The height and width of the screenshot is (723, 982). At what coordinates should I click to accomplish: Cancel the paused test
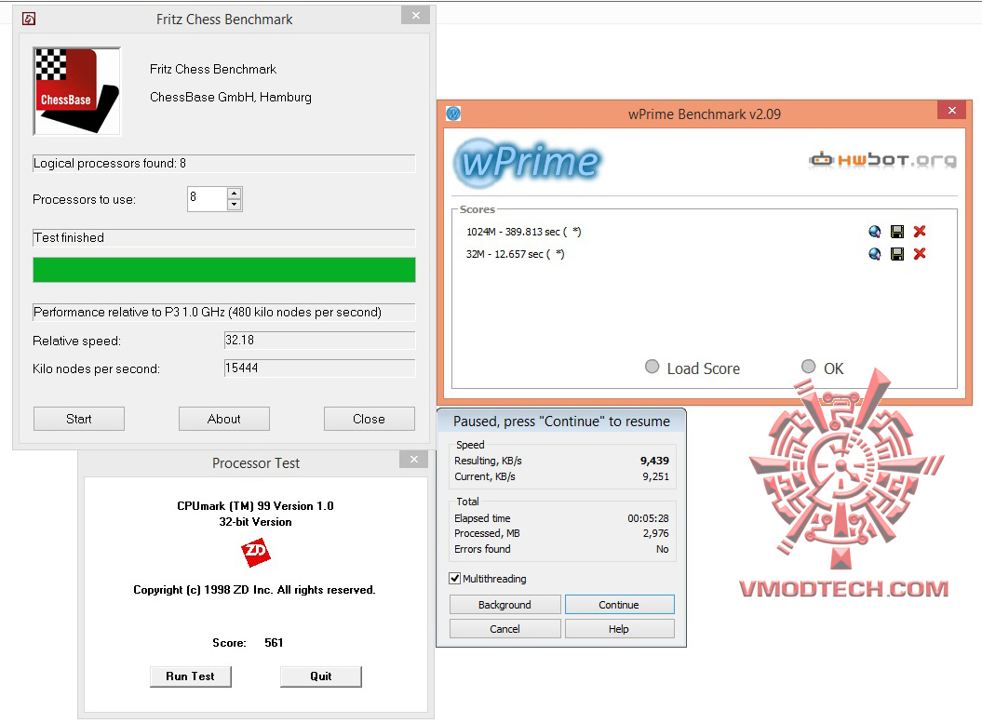point(504,628)
